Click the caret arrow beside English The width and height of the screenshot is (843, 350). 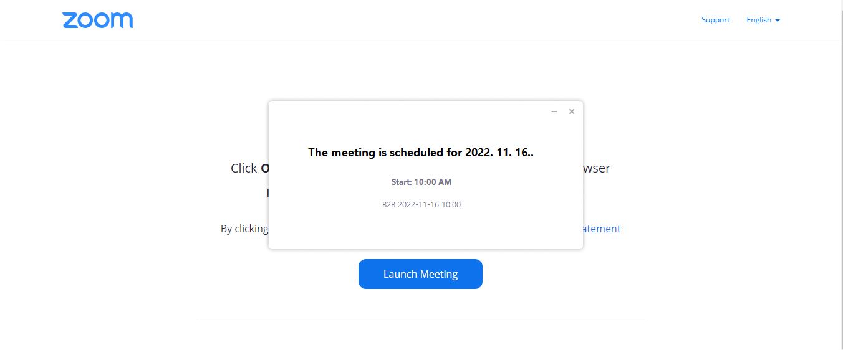pos(778,21)
